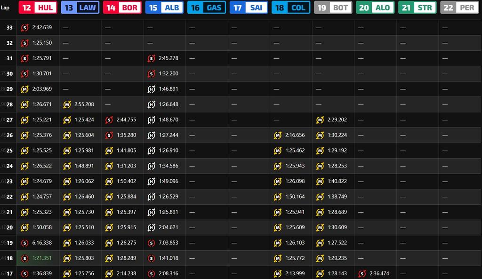Click the lap 25 row number
This screenshot has height=279, width=482.
tap(9, 151)
